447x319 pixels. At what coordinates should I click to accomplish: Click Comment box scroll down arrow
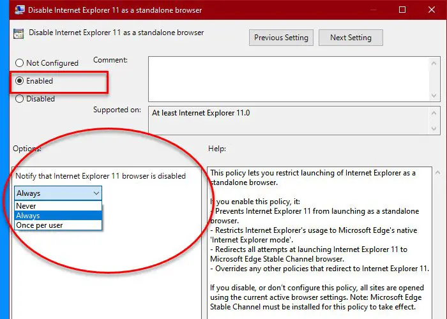(434, 96)
